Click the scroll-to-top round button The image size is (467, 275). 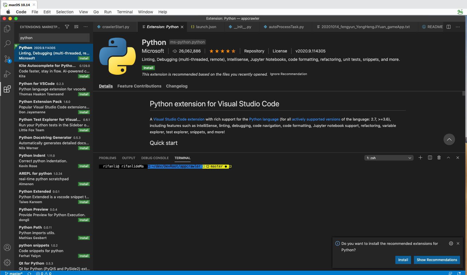(449, 139)
